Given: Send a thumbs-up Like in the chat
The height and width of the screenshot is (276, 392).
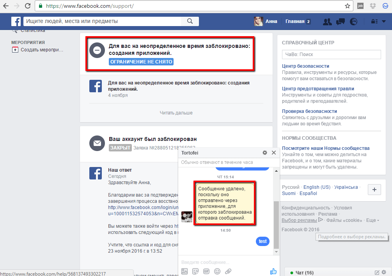Looking at the screenshot, I should coord(273,271).
